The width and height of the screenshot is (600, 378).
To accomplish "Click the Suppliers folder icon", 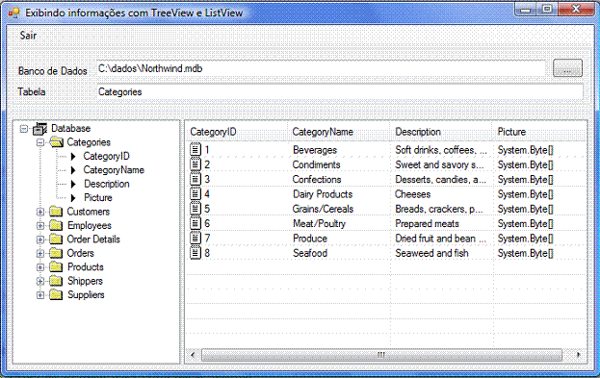I will (56, 295).
